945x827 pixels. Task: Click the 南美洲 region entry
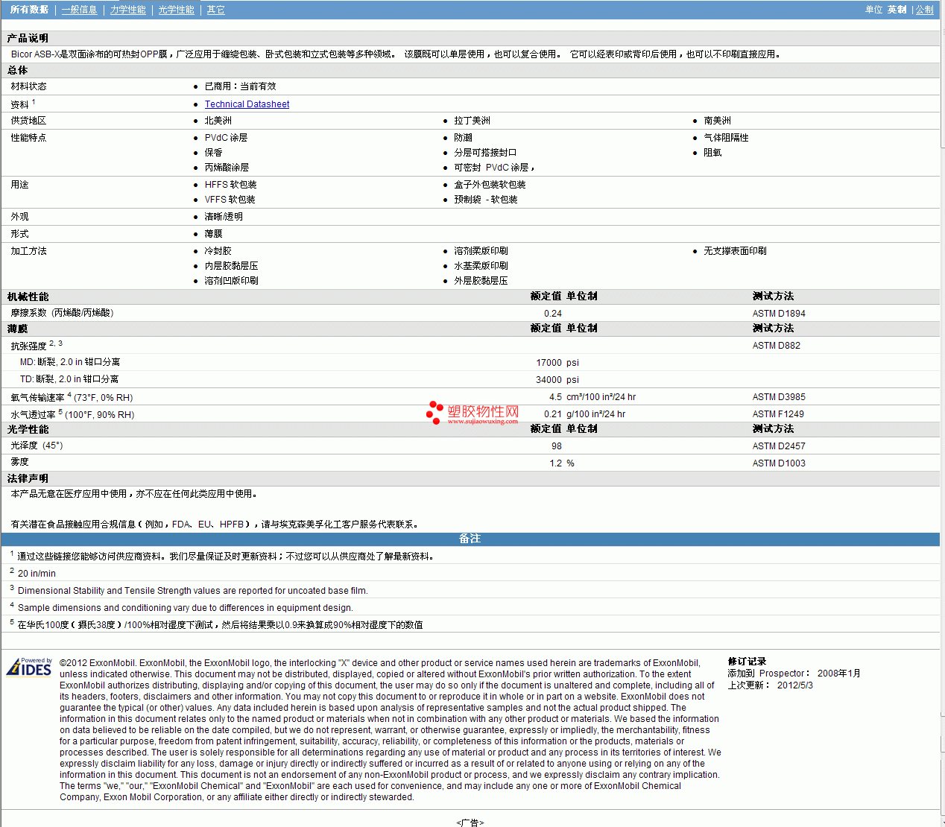pos(717,121)
